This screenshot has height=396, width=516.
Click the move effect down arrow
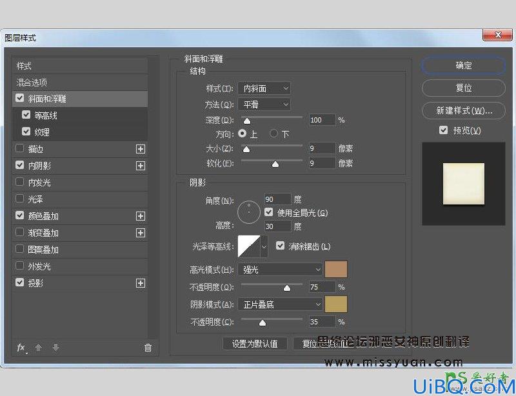(x=55, y=347)
